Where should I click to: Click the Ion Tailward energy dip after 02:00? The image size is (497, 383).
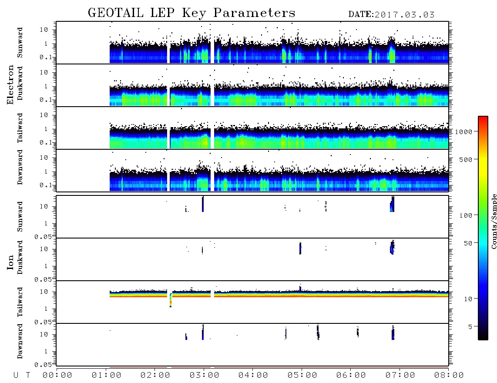(x=171, y=300)
